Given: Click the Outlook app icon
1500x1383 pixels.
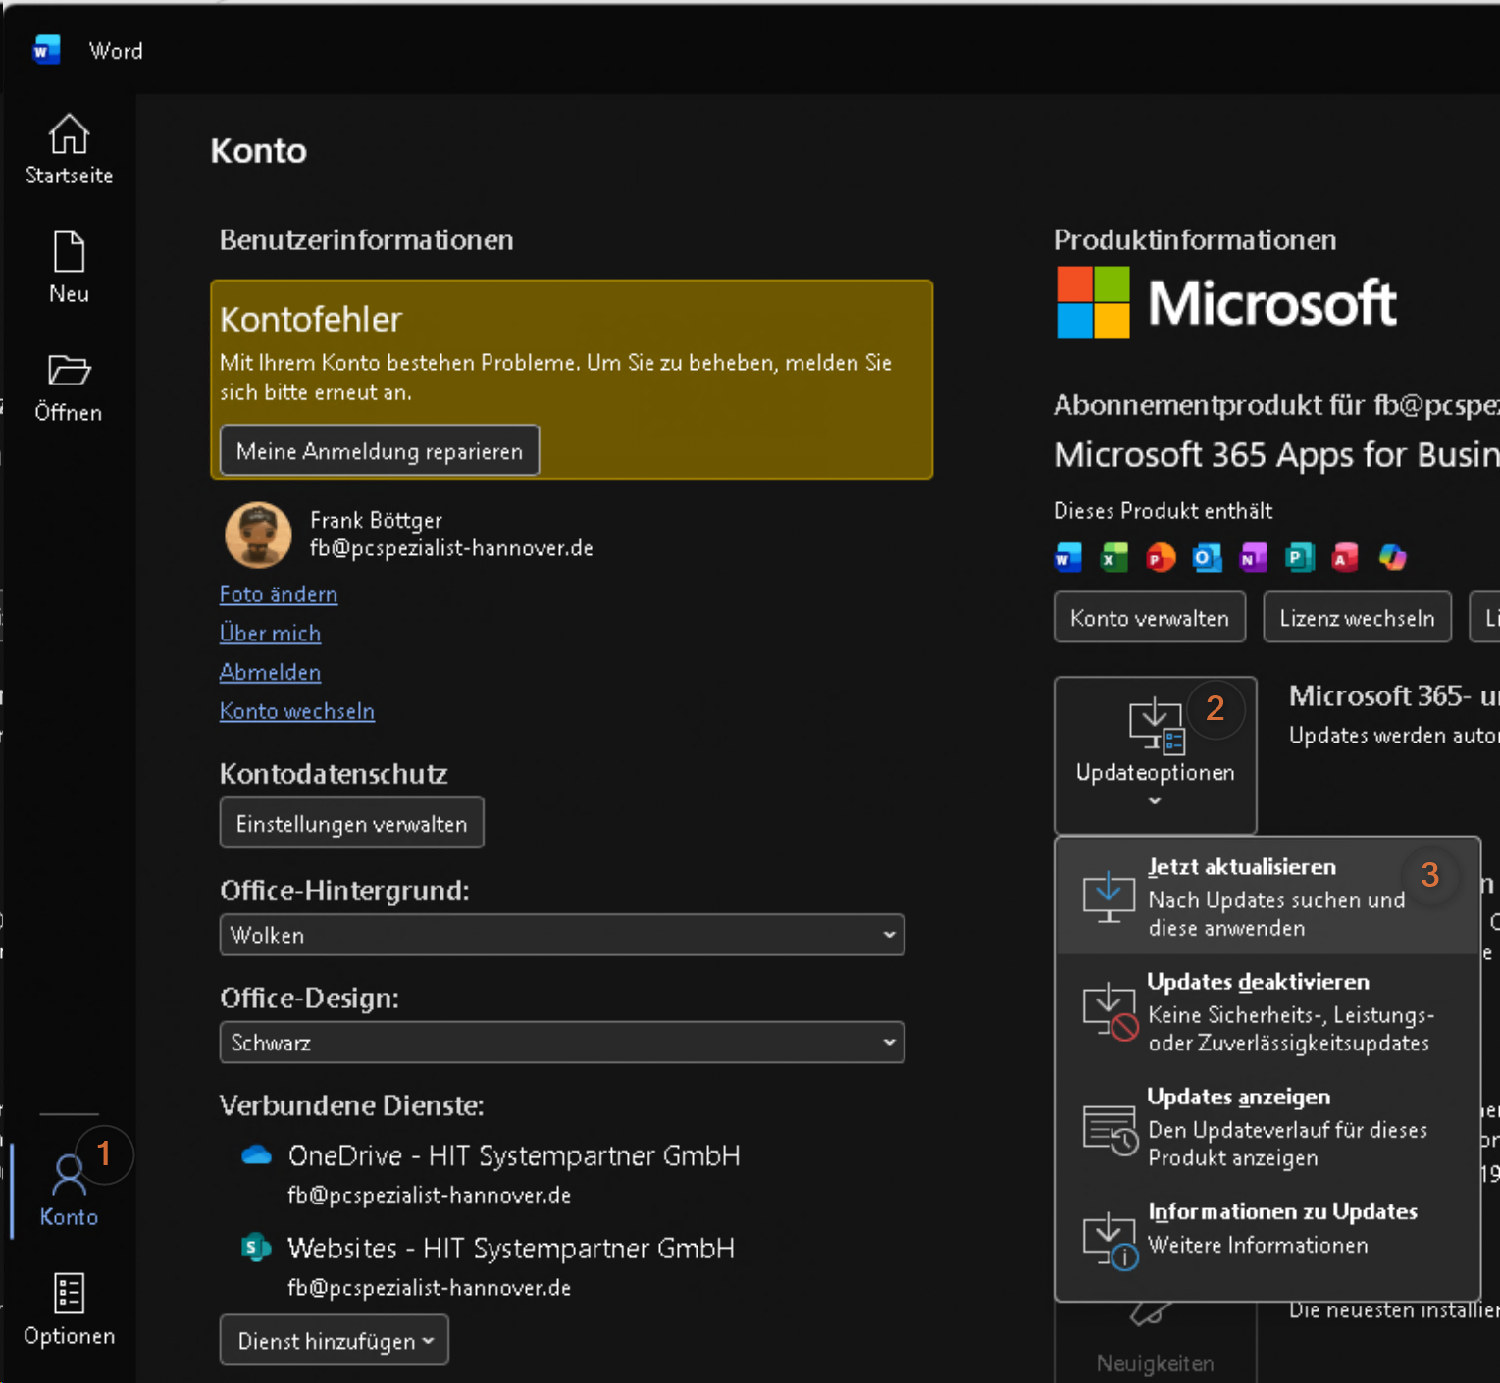Looking at the screenshot, I should coord(1207,558).
